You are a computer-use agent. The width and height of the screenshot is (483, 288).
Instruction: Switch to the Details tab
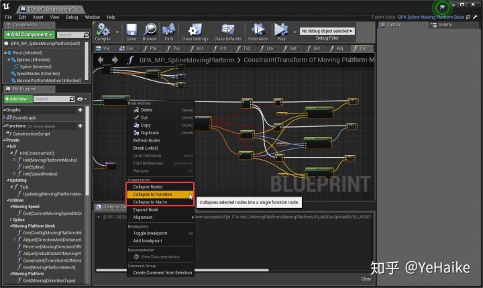[402, 25]
